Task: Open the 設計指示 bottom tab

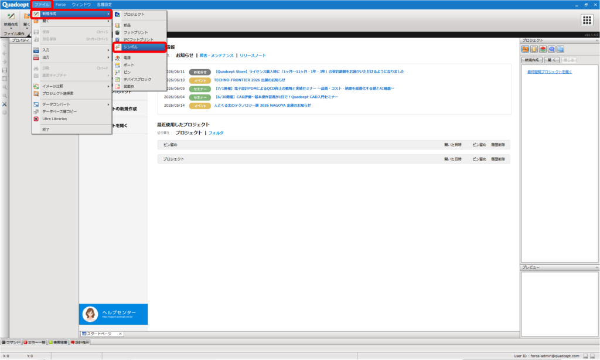Action: 80,342
